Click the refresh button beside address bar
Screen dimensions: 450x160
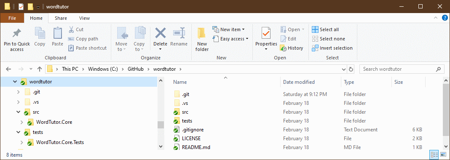click(351, 69)
